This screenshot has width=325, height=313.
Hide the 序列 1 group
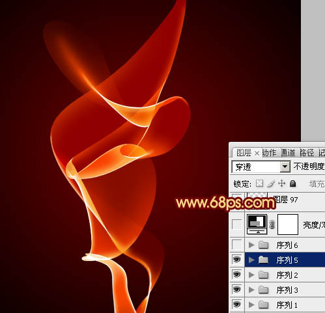pyautogui.click(x=236, y=305)
